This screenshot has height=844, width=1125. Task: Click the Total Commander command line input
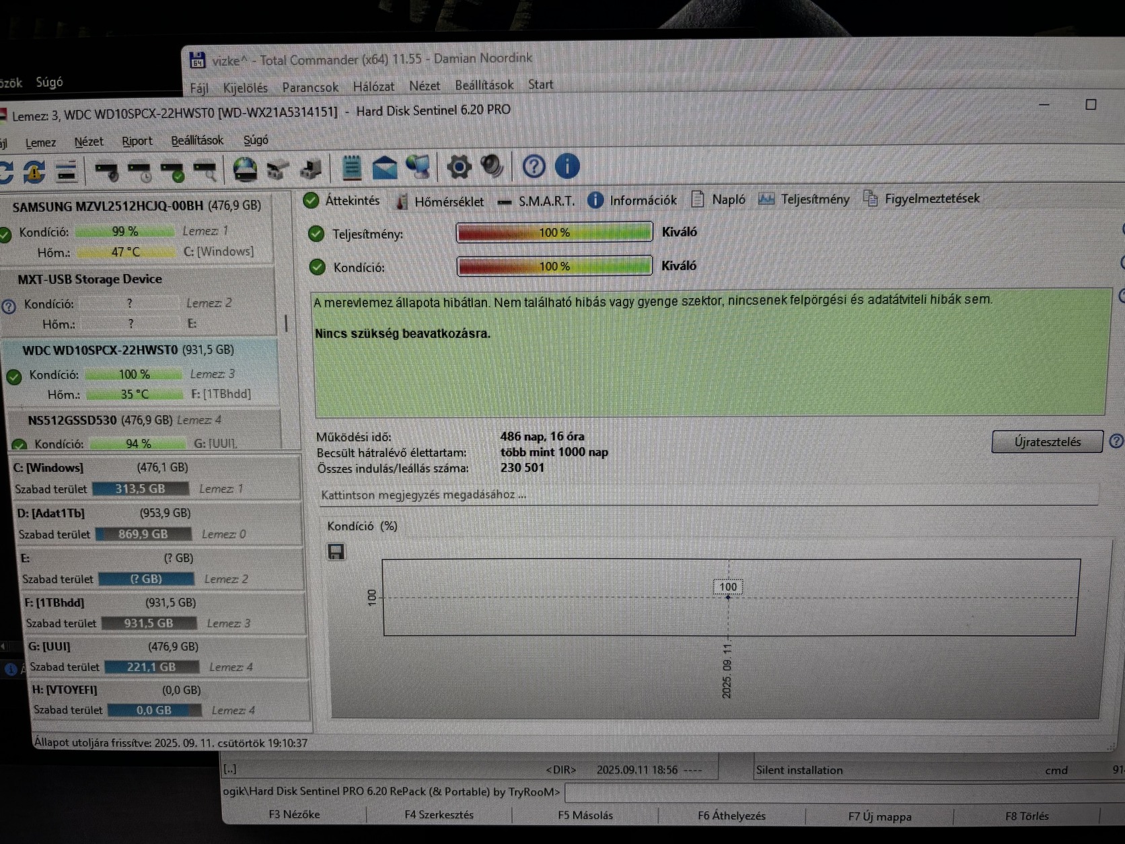click(844, 792)
